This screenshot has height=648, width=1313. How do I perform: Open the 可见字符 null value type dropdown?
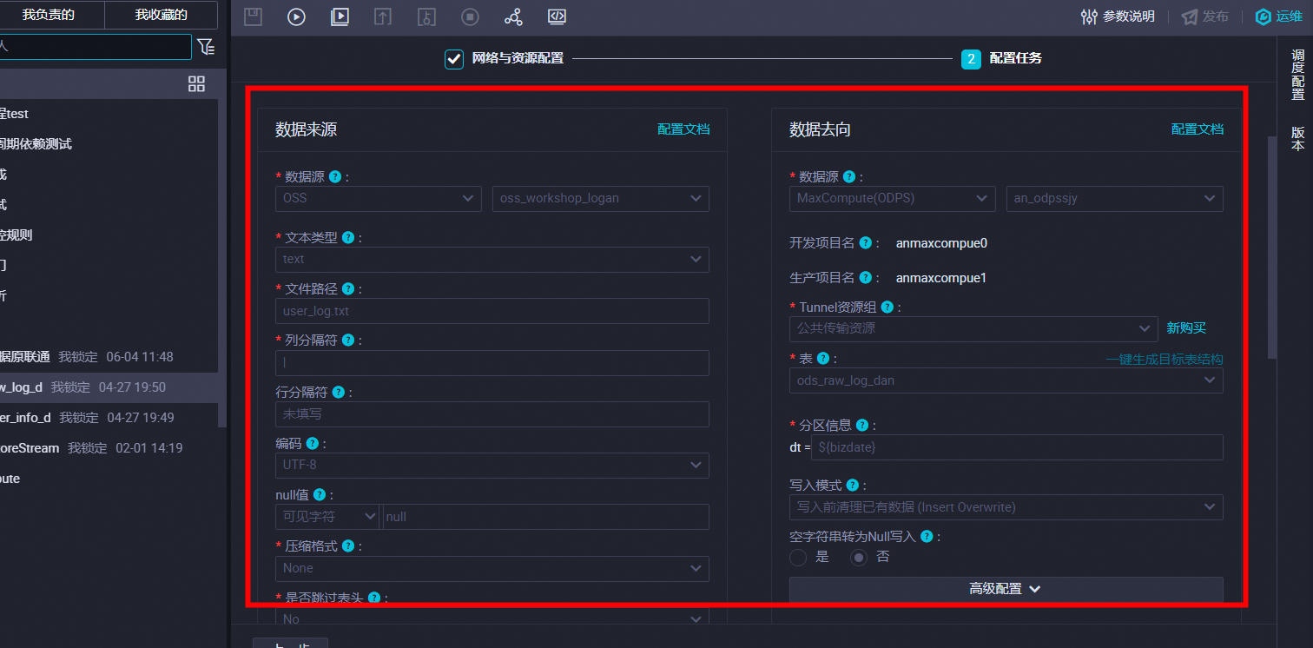[x=327, y=517]
